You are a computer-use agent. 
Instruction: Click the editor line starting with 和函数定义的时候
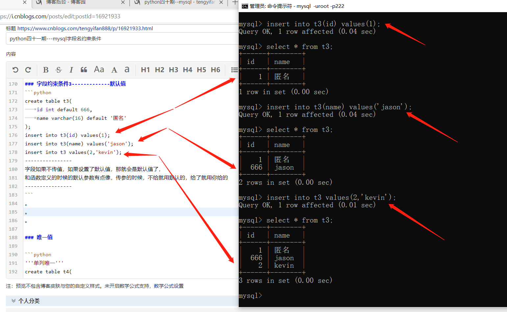point(127,178)
